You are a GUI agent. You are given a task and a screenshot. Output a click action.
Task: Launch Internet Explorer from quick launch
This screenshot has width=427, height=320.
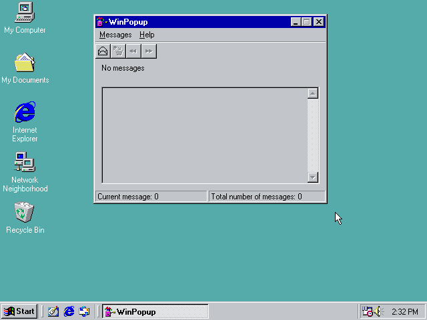pos(69,311)
